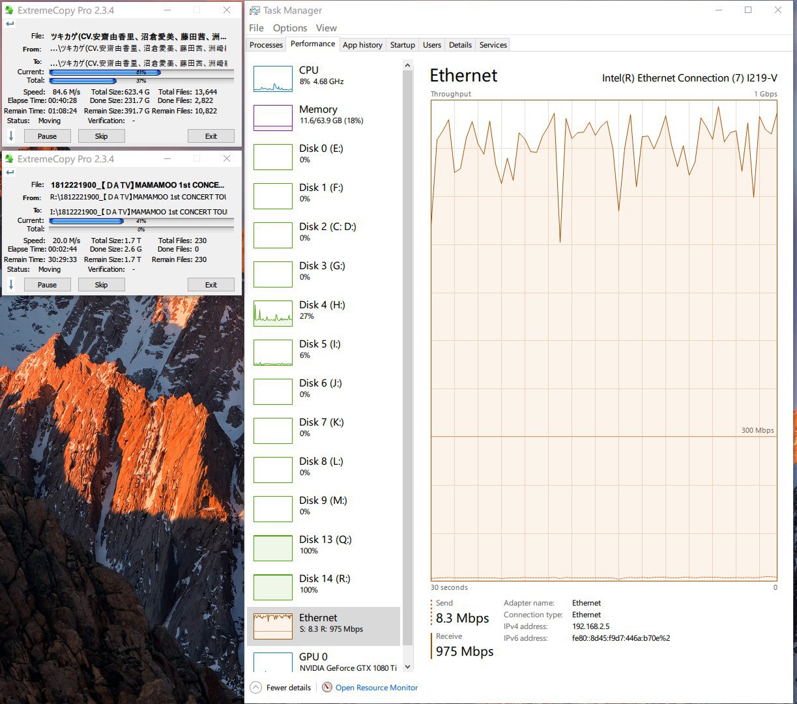Switch to the Startup tab
Image resolution: width=797 pixels, height=704 pixels.
pyautogui.click(x=402, y=45)
